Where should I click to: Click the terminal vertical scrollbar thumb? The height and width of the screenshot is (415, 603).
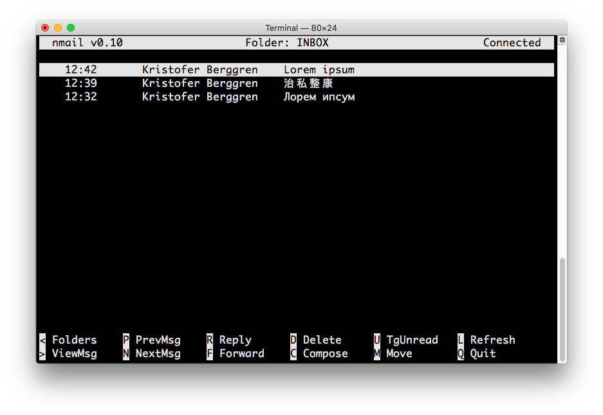click(562, 309)
